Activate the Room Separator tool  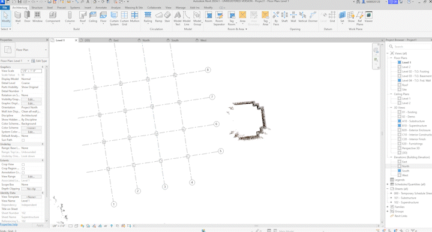pos(219,19)
